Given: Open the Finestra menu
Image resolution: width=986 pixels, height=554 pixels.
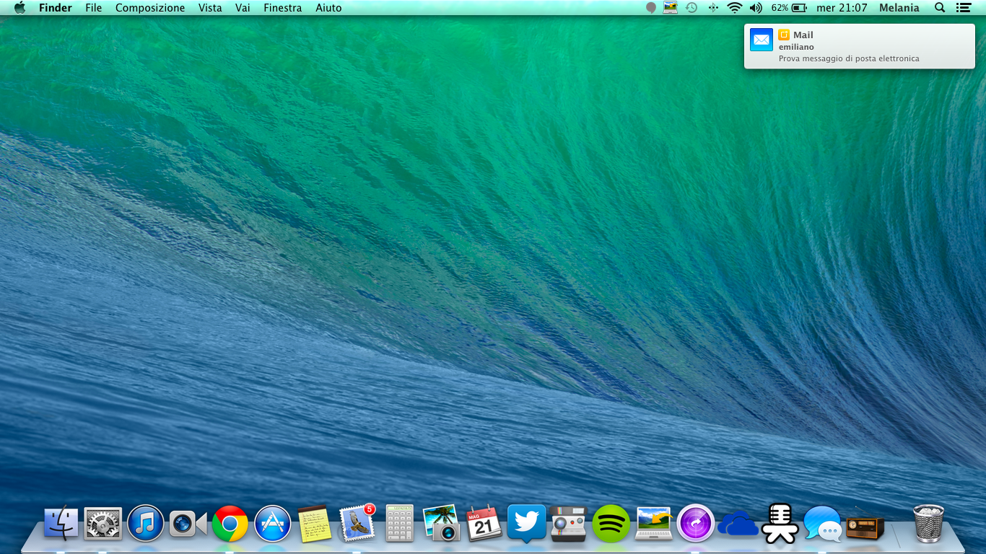Looking at the screenshot, I should pyautogui.click(x=282, y=8).
